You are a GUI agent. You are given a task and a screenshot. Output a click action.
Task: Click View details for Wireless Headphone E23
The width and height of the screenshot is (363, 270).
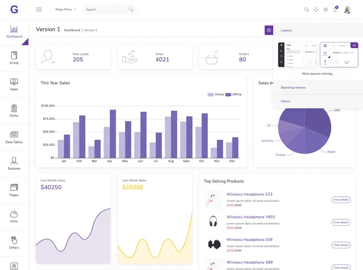point(341,200)
